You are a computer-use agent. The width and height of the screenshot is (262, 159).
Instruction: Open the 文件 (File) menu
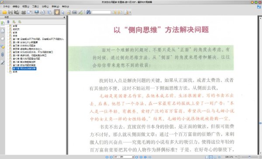[7, 7]
